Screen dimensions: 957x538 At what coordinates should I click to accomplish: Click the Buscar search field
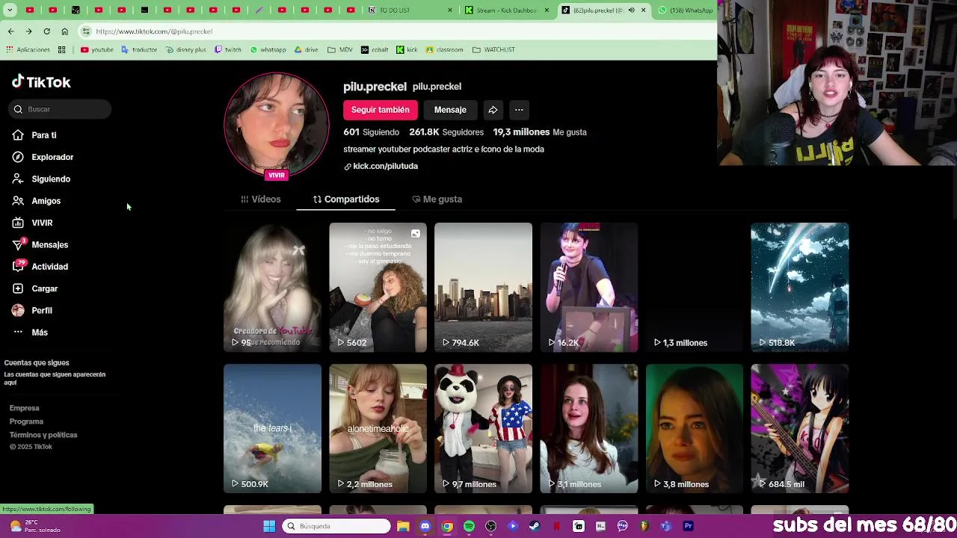tap(61, 109)
